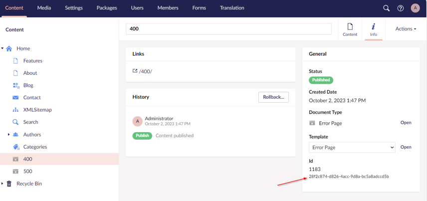Open the Settings section
The height and width of the screenshot is (201, 427).
click(x=74, y=8)
